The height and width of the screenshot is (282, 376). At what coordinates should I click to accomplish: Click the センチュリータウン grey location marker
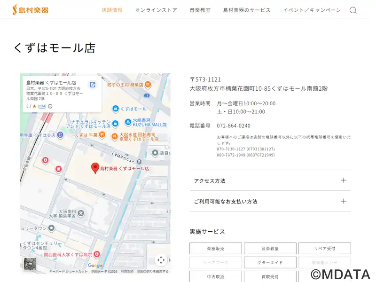[51, 228]
